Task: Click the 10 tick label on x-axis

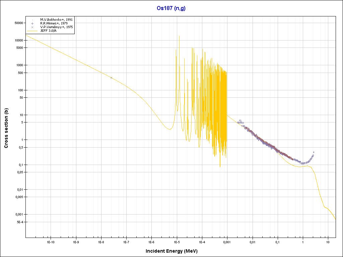Action: [328, 242]
